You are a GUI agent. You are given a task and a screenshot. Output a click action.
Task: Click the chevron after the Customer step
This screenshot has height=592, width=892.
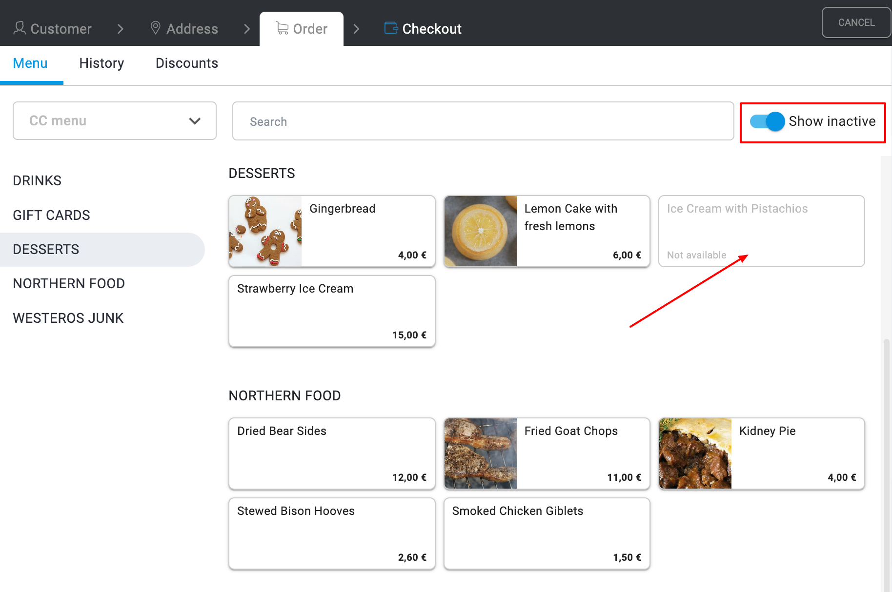coord(121,29)
